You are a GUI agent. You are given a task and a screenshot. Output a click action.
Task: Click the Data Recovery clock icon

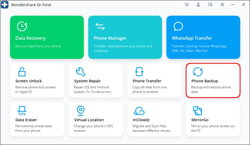coord(22,26)
